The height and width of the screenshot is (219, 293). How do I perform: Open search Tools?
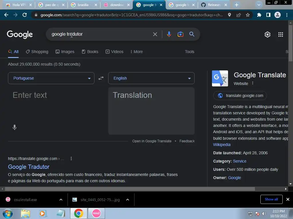coord(189,52)
